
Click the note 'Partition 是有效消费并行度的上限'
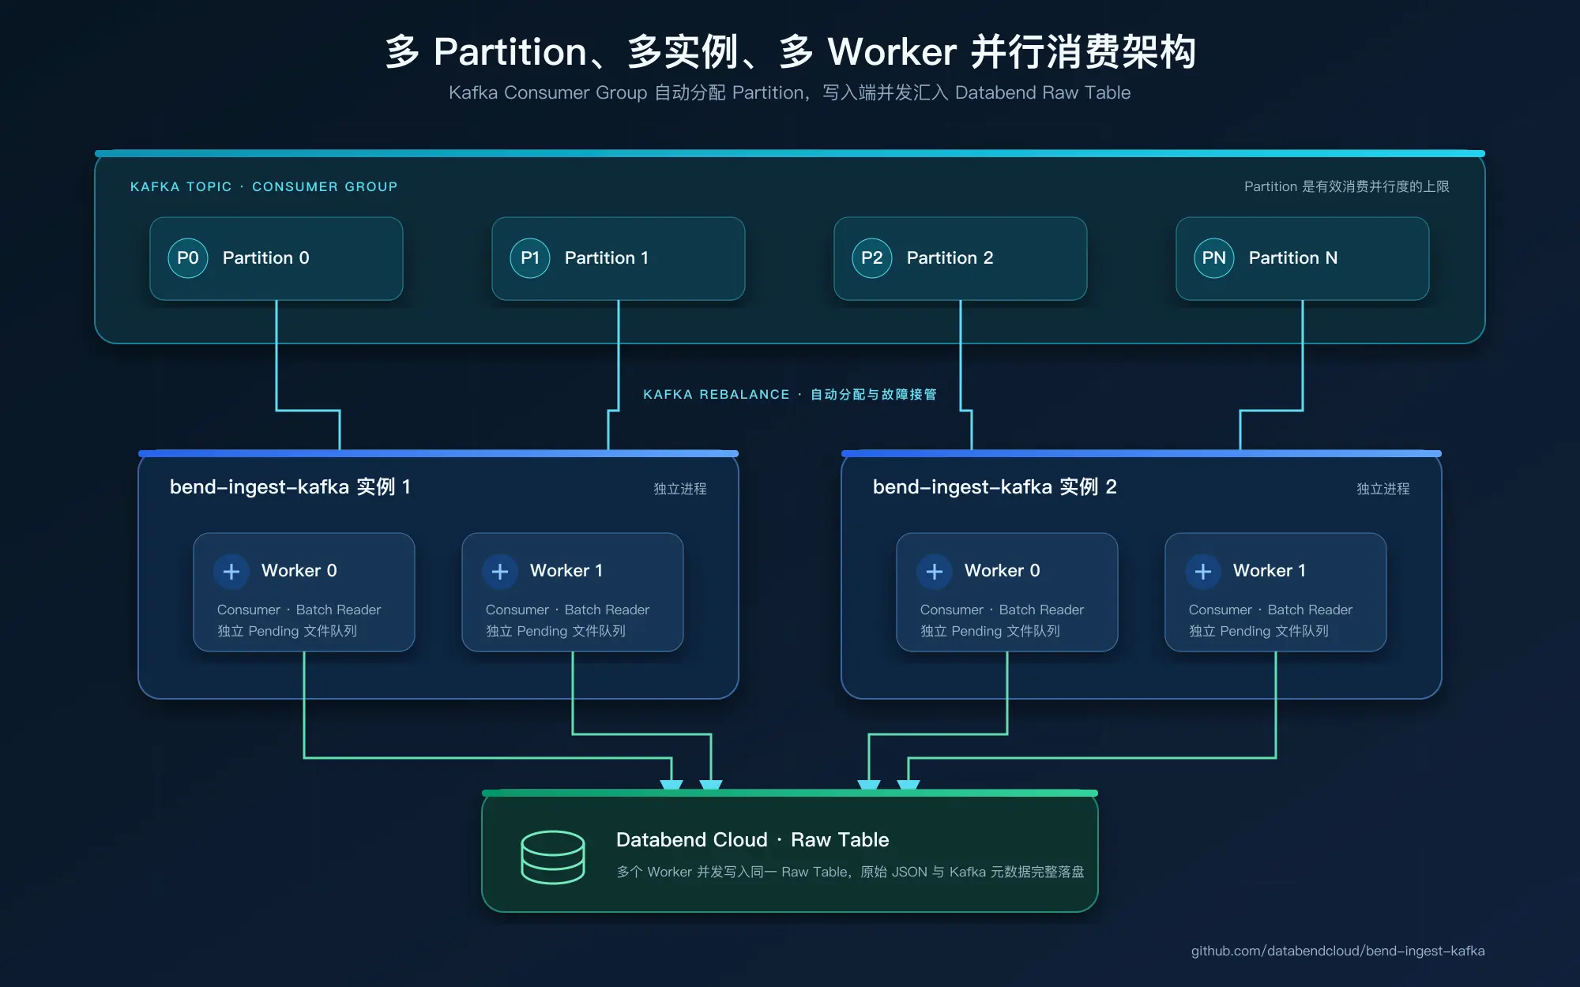pyautogui.click(x=1347, y=186)
